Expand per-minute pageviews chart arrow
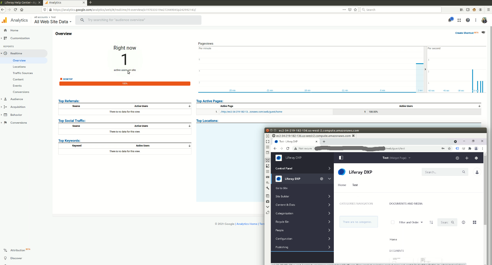This screenshot has height=265, width=492. pos(425,69)
